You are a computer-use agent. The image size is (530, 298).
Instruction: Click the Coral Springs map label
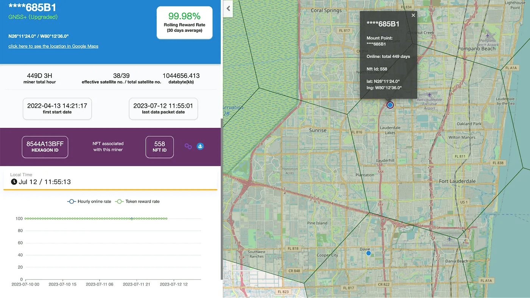click(326, 11)
